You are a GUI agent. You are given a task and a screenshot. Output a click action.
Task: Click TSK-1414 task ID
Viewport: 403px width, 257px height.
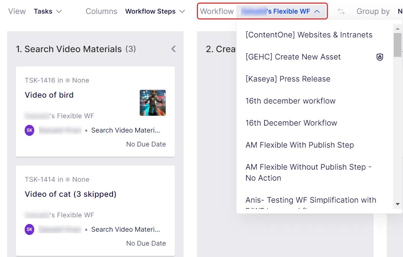(x=40, y=179)
